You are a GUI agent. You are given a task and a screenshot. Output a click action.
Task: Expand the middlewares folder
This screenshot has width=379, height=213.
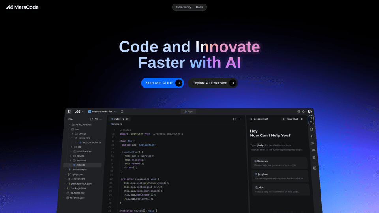[81, 151]
